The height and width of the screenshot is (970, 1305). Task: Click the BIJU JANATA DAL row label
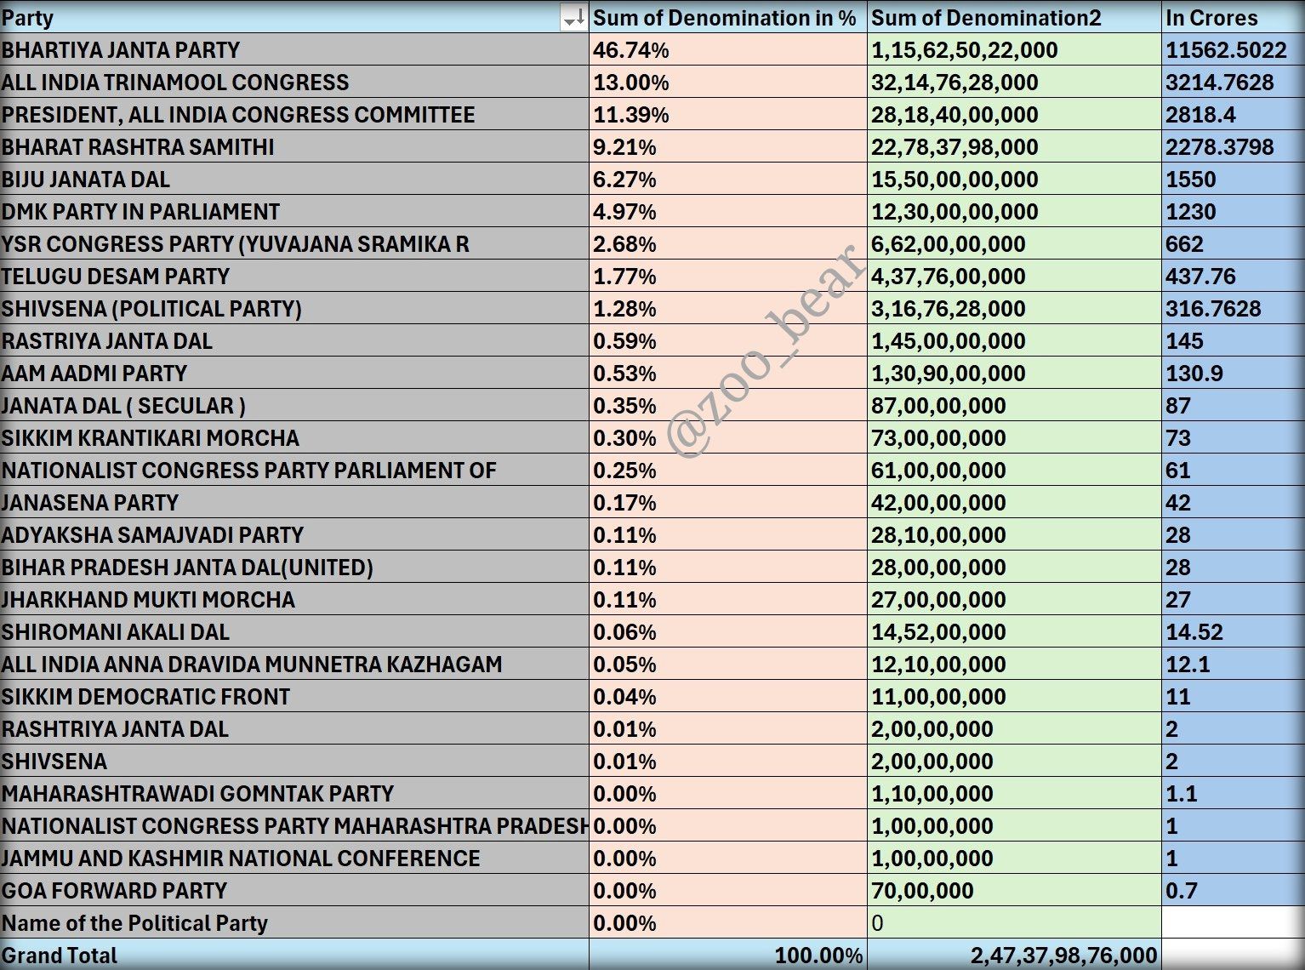coord(294,180)
